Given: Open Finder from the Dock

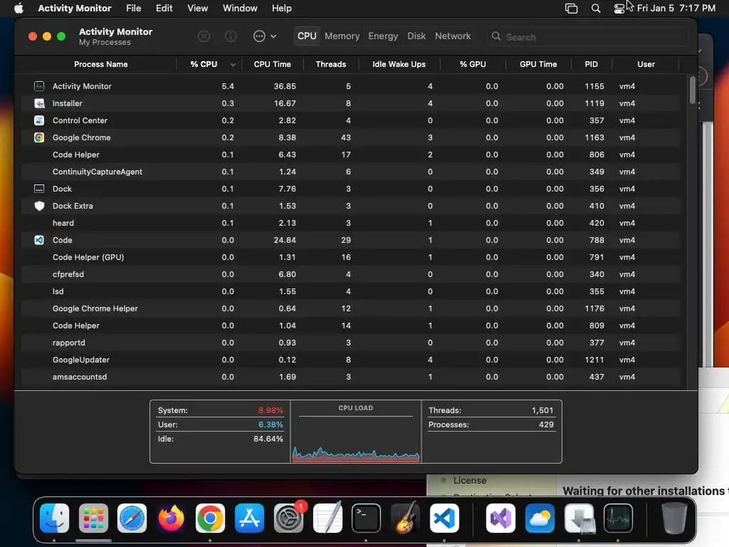Looking at the screenshot, I should (x=54, y=518).
